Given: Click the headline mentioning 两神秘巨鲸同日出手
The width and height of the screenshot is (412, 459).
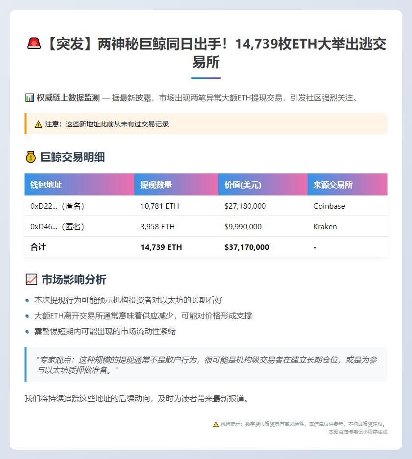Looking at the screenshot, I should (206, 53).
